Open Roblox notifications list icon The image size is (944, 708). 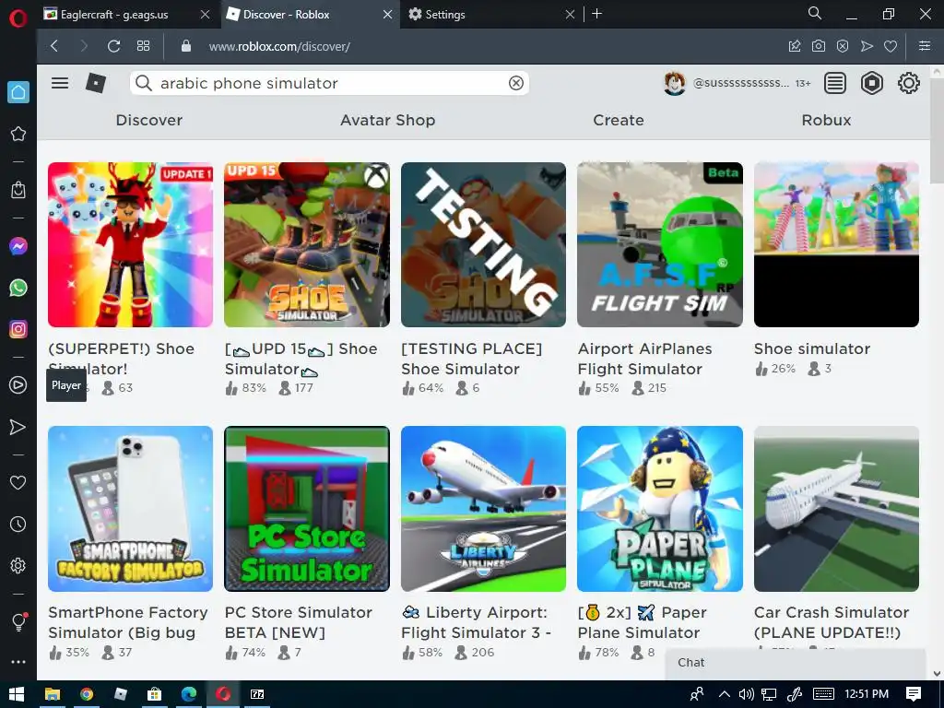(835, 83)
